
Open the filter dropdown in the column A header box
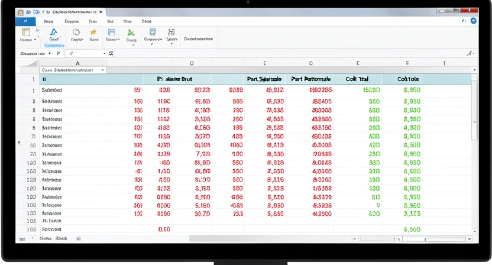[103, 70]
